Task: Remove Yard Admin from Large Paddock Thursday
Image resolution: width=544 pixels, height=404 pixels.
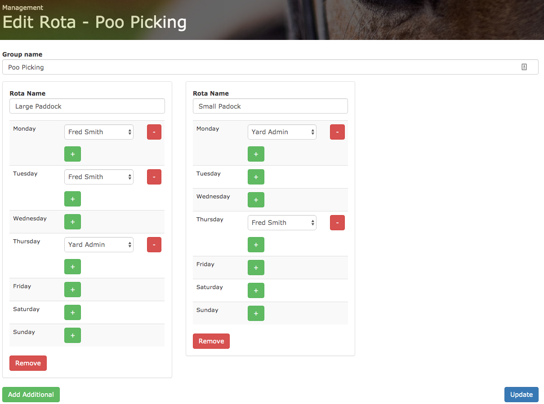Action: (154, 245)
